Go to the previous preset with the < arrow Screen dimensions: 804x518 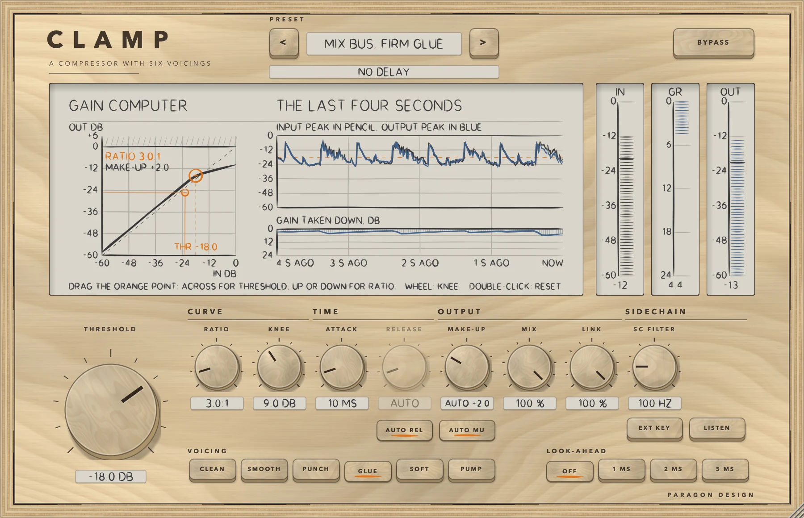[284, 43]
